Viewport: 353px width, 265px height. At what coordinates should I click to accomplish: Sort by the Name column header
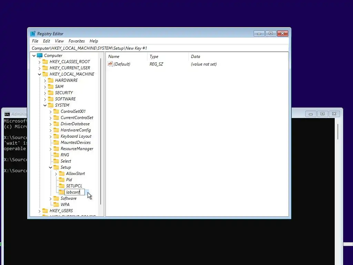point(127,57)
